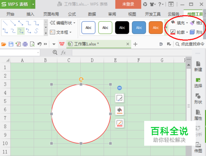Click the undo arrow icon

coord(40,44)
